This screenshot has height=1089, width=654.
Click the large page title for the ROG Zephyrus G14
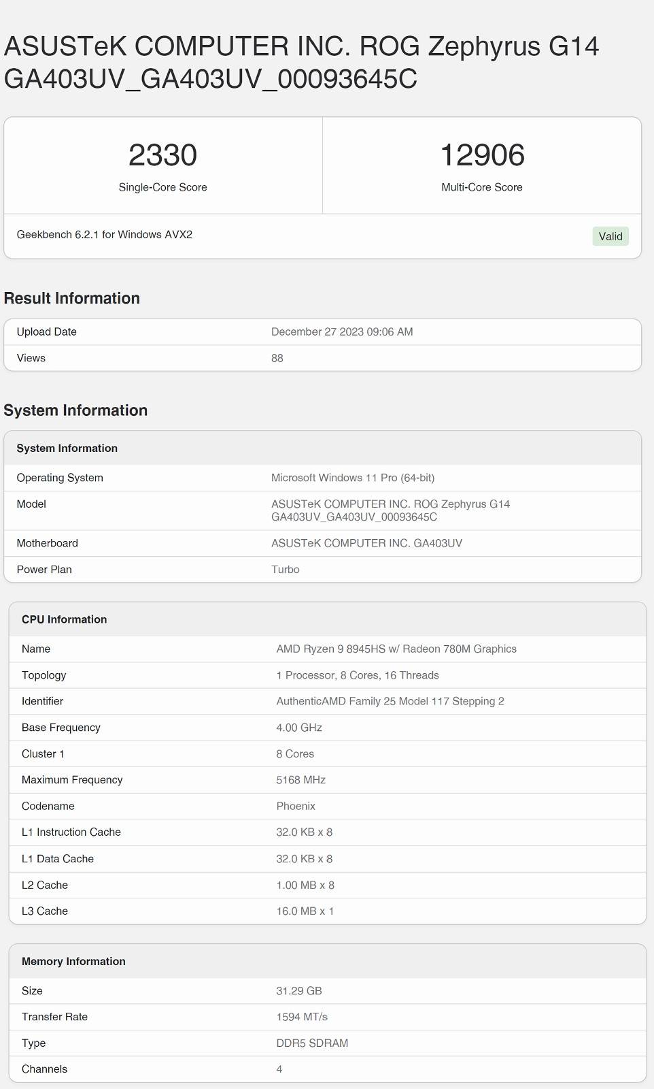tap(302, 63)
